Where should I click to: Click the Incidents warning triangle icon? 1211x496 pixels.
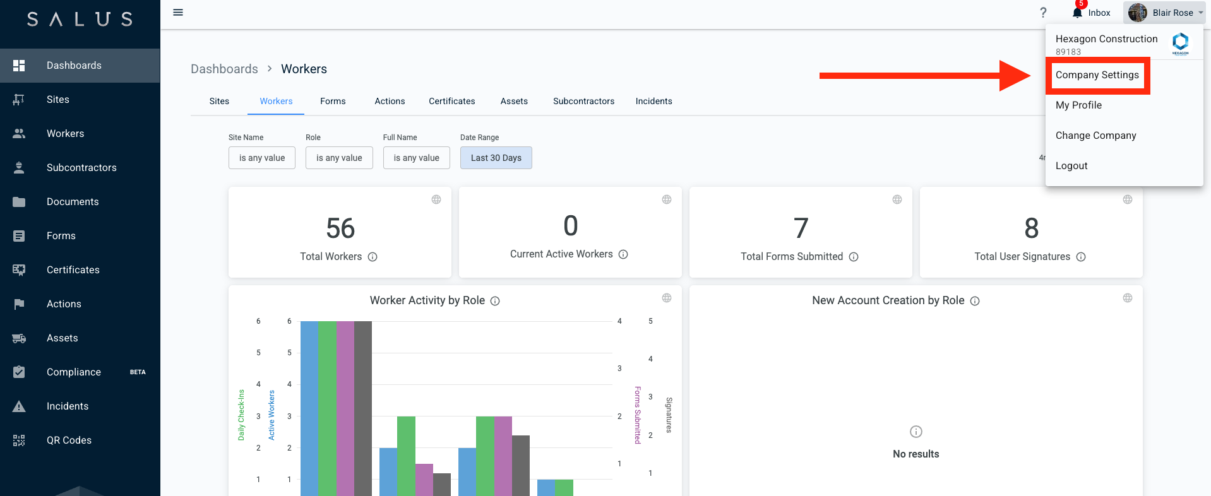pos(19,406)
